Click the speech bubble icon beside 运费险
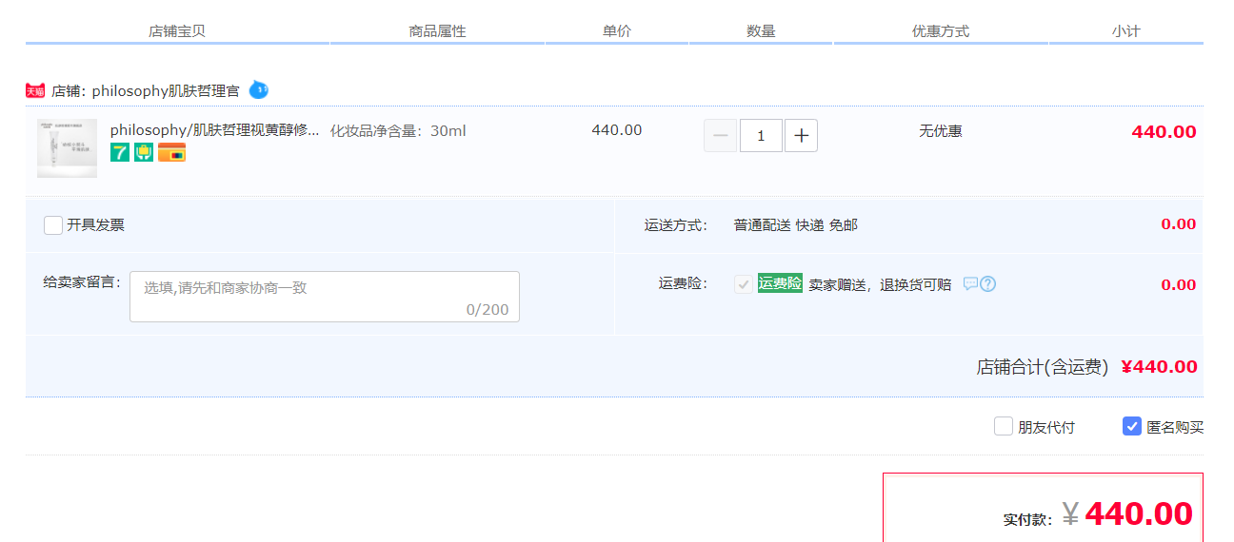 (x=970, y=283)
